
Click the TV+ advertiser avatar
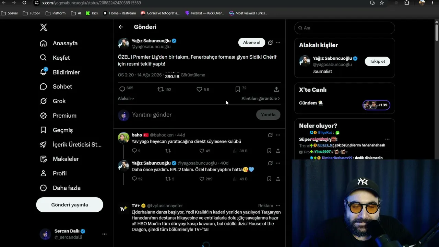coord(123,209)
